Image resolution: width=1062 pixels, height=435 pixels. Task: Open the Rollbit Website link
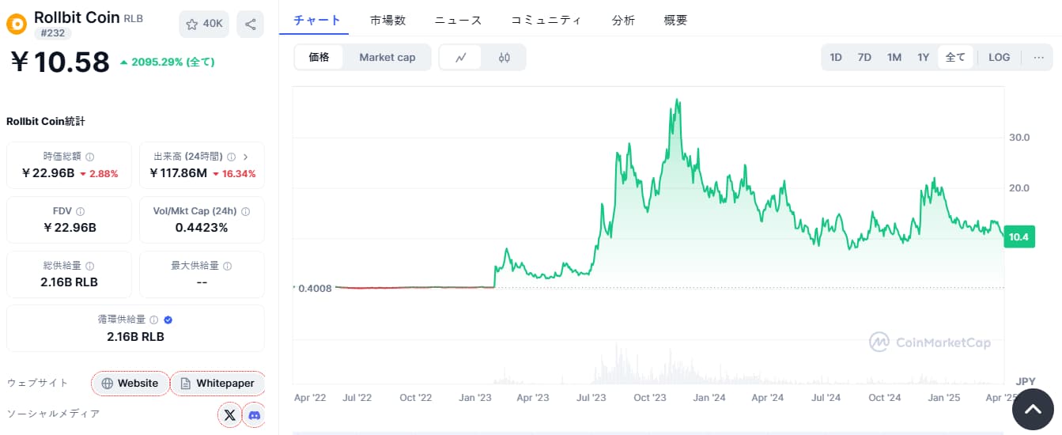tap(130, 384)
